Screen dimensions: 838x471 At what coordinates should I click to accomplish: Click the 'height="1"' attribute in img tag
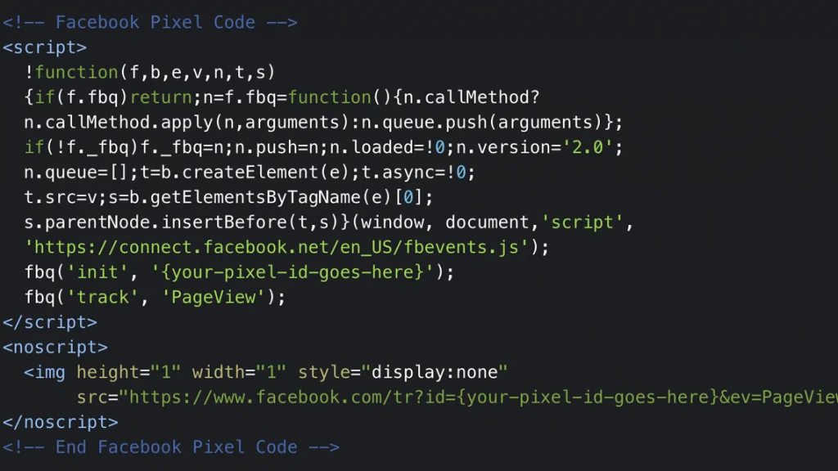tap(128, 372)
